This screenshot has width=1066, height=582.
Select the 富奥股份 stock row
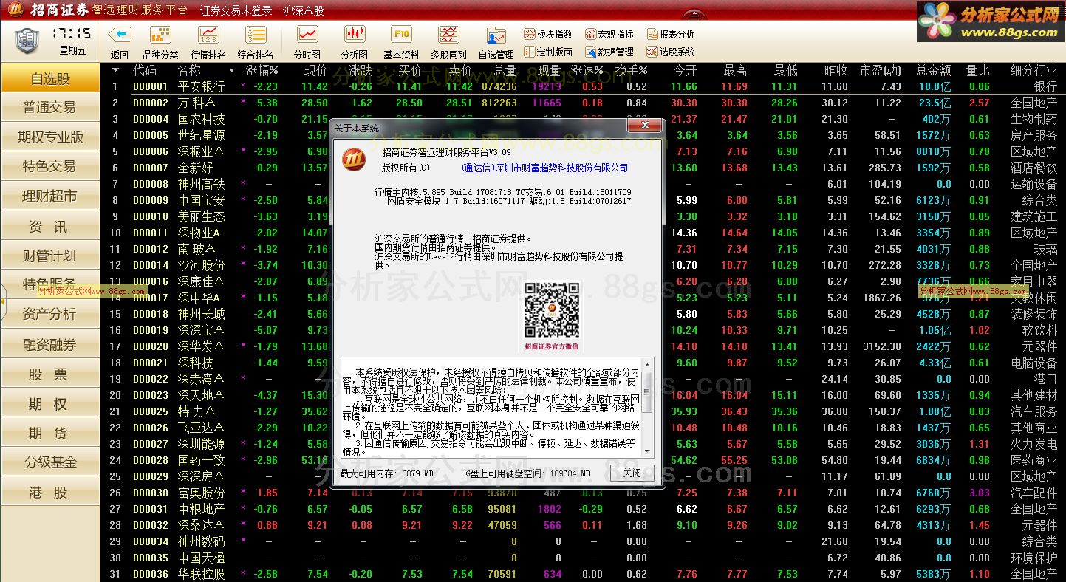[583, 493]
